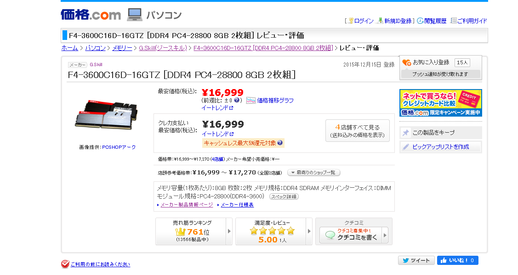This screenshot has height=275, width=518.
Task: Click the pencil icon for pickup list
Action: [x=406, y=147]
